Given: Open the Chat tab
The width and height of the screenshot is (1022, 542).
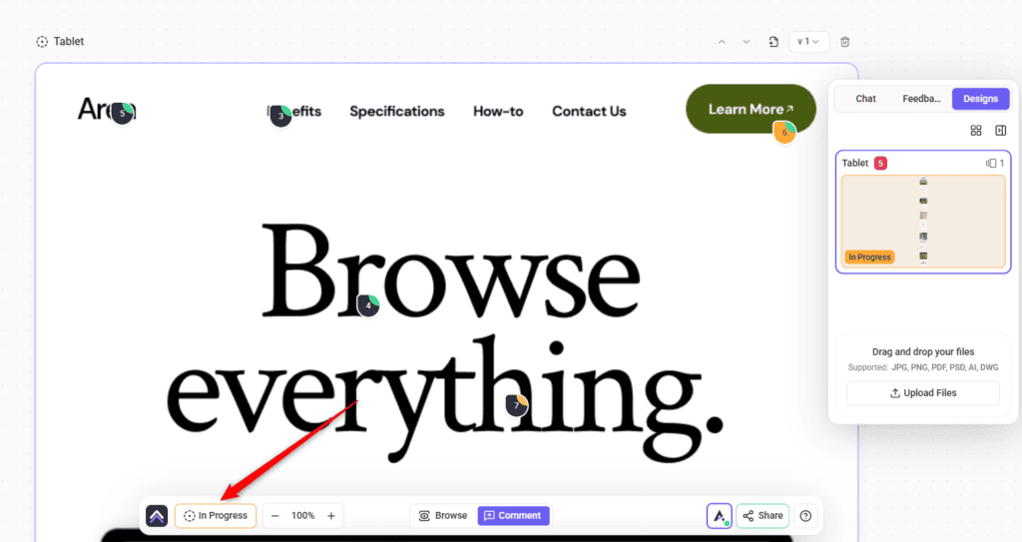Looking at the screenshot, I should [865, 99].
